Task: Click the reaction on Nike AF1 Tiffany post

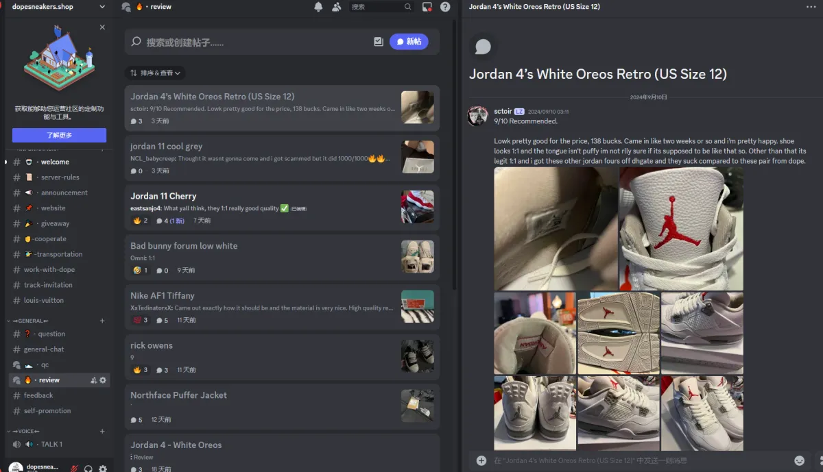Action: [140, 320]
